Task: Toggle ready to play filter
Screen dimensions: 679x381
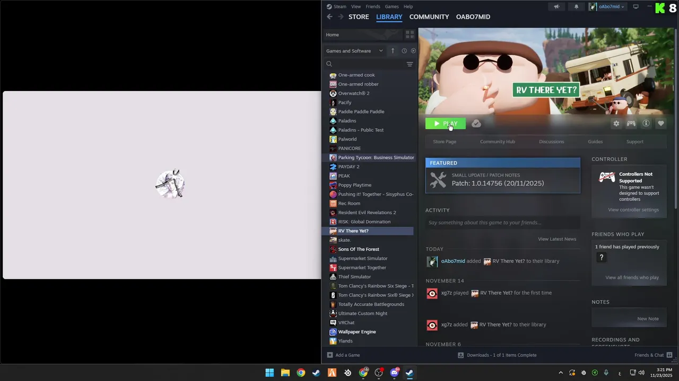Action: [413, 51]
